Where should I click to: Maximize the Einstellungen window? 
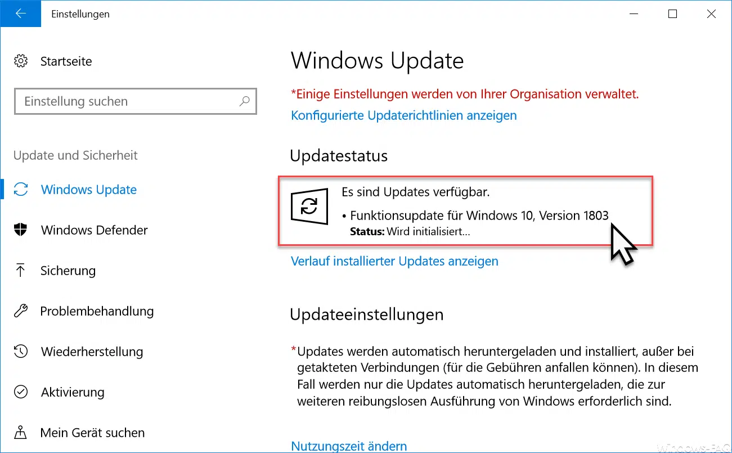coord(672,14)
